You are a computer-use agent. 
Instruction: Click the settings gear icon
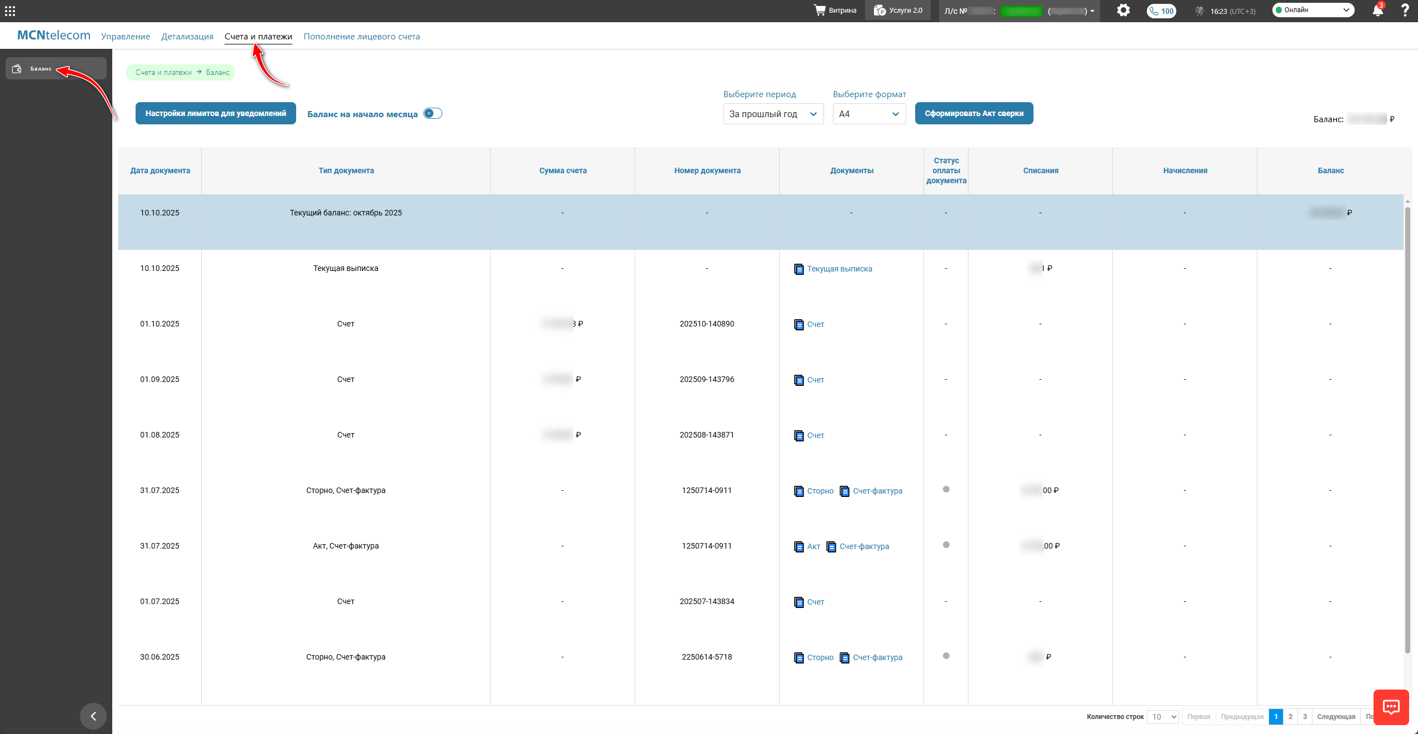(x=1123, y=11)
